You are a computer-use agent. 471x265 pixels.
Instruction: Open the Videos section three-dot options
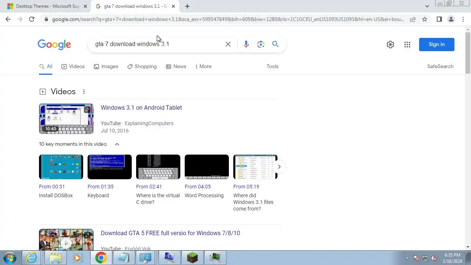click(84, 92)
